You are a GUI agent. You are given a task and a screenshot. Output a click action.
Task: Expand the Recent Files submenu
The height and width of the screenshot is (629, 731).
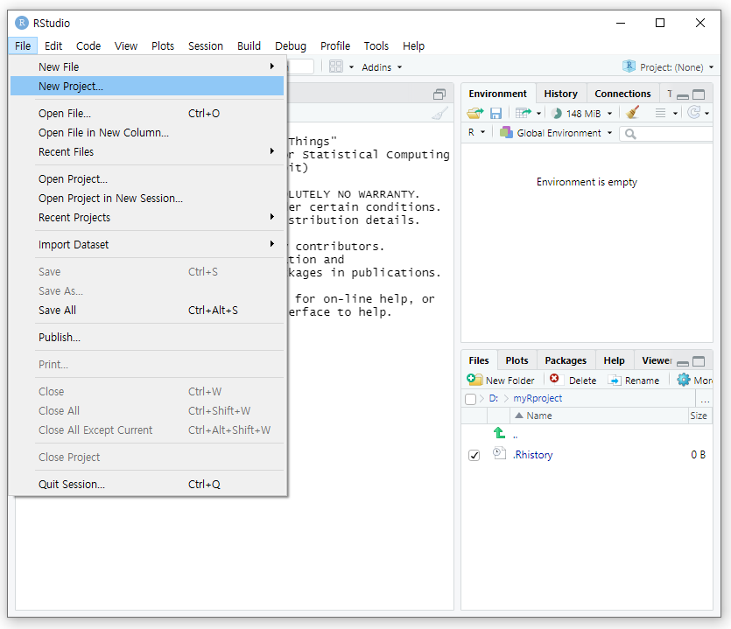(147, 152)
